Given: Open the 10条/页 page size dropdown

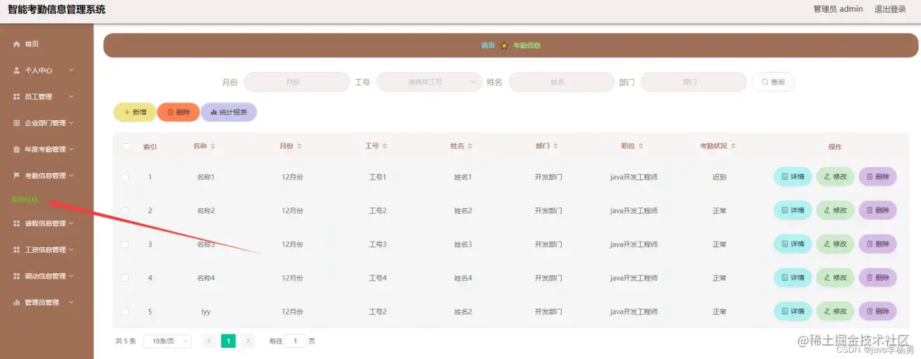Looking at the screenshot, I should (167, 341).
